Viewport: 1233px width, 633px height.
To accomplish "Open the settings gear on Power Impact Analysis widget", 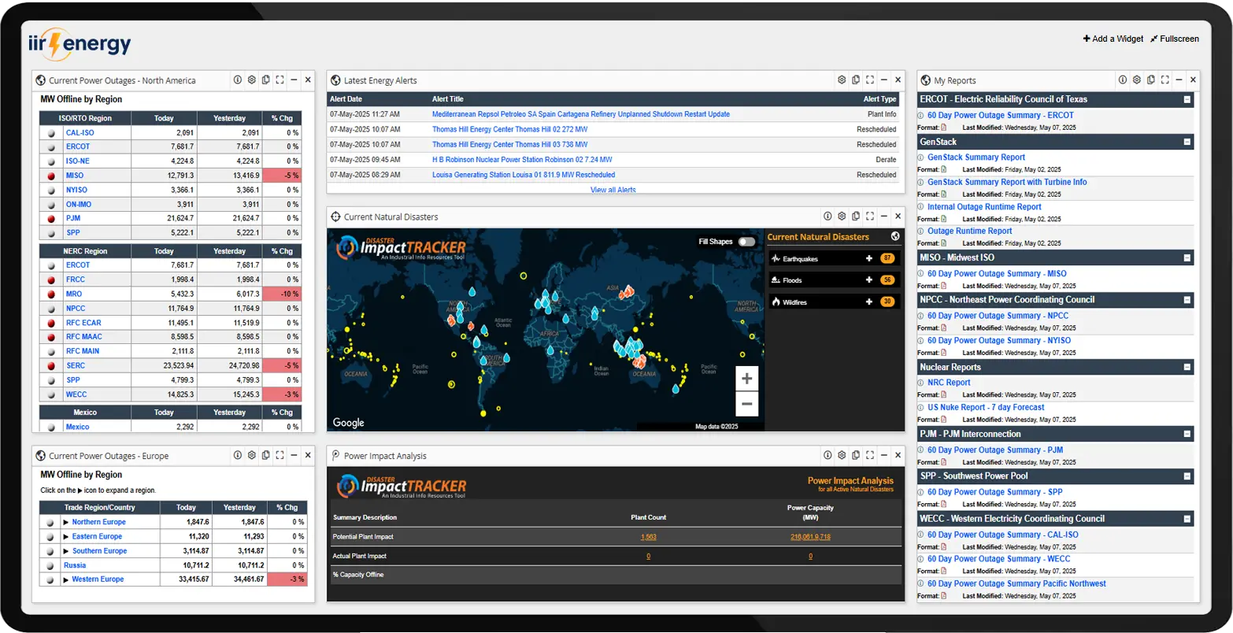I will (842, 455).
